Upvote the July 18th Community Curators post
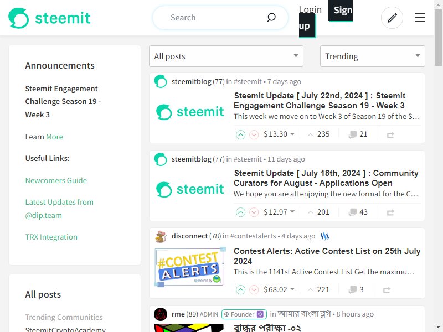Viewport: 443px width, 332px height. click(240, 212)
